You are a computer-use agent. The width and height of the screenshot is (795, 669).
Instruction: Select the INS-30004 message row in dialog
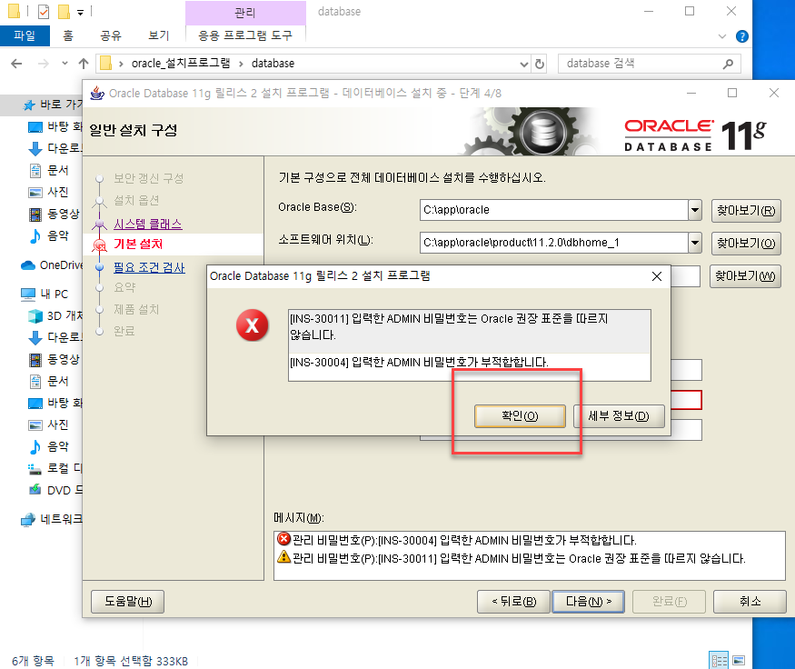(470, 362)
